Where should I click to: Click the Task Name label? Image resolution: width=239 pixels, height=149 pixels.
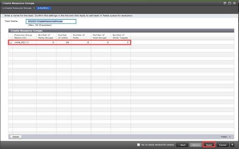click(11, 21)
